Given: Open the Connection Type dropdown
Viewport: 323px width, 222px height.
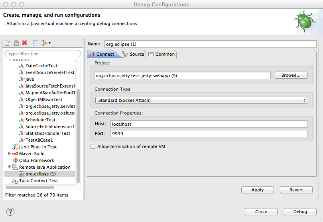Looking at the screenshot, I should pos(201,100).
